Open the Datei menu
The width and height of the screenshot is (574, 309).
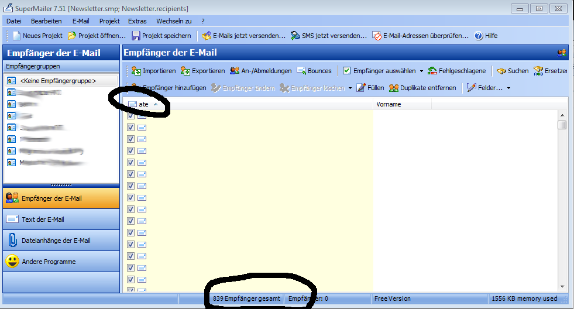[14, 21]
